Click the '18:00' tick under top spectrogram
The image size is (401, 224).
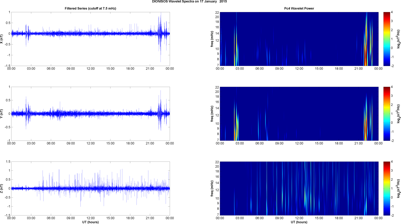click(x=339, y=69)
